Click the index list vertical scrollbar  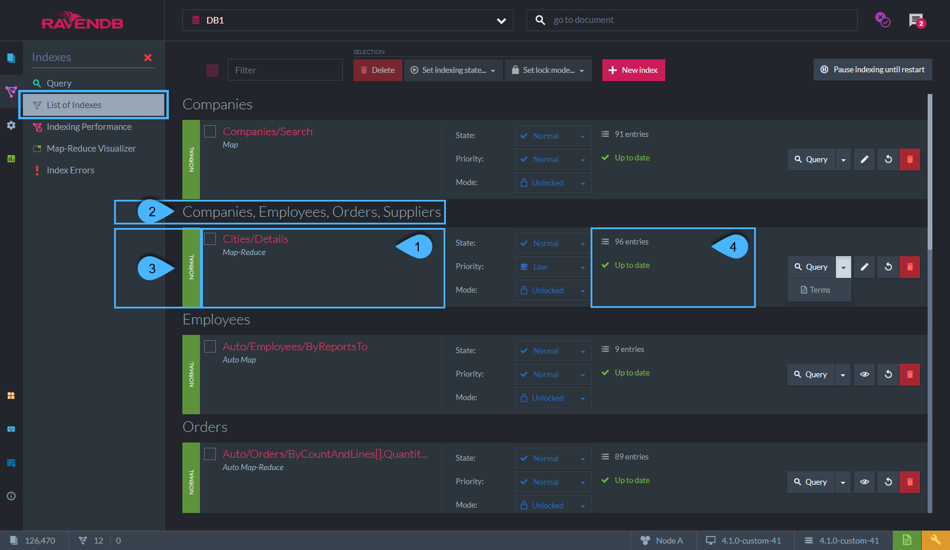930,172
